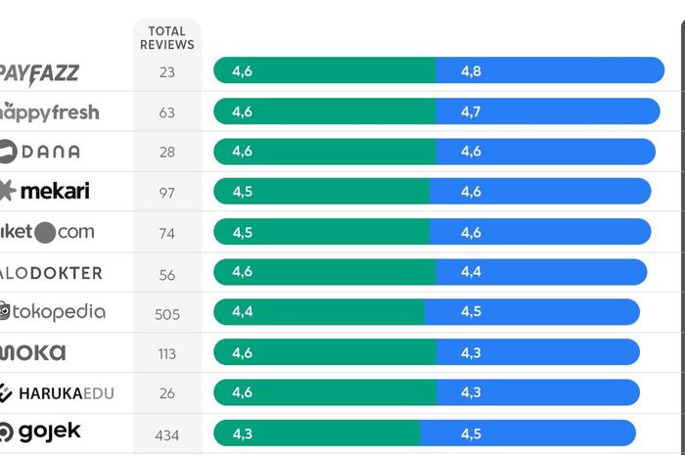Click the Moka logo
This screenshot has height=455, width=685.
[x=33, y=352]
